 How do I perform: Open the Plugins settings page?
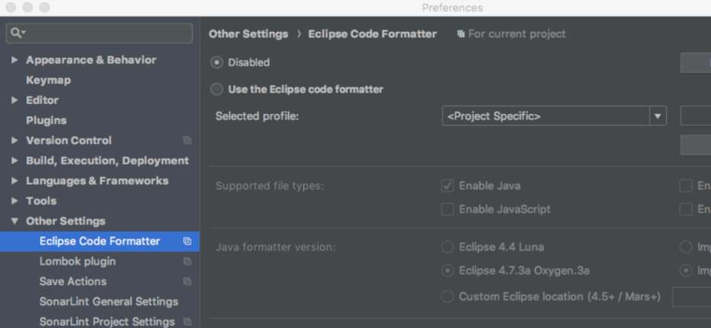tap(46, 121)
